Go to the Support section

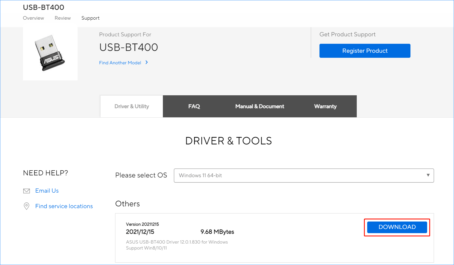pos(90,18)
